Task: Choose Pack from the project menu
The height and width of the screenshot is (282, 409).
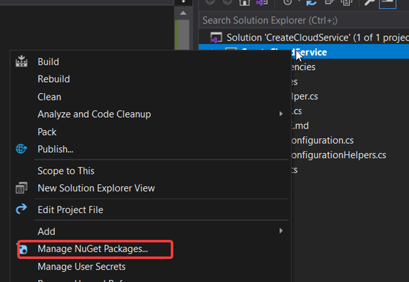Action: point(47,132)
